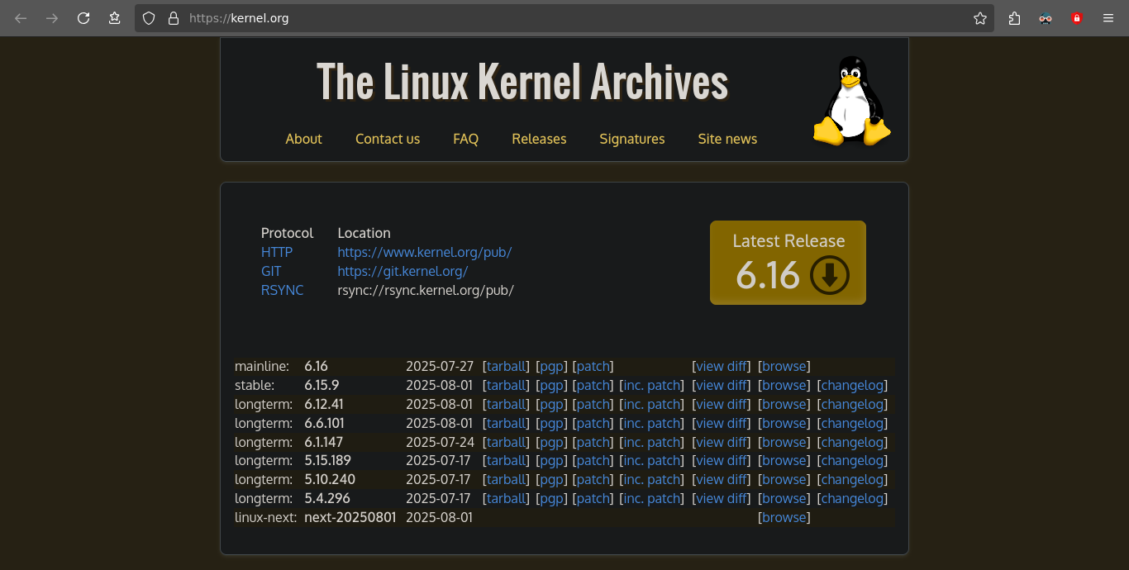Open the pgp link for longterm 6.12.41

(552, 404)
